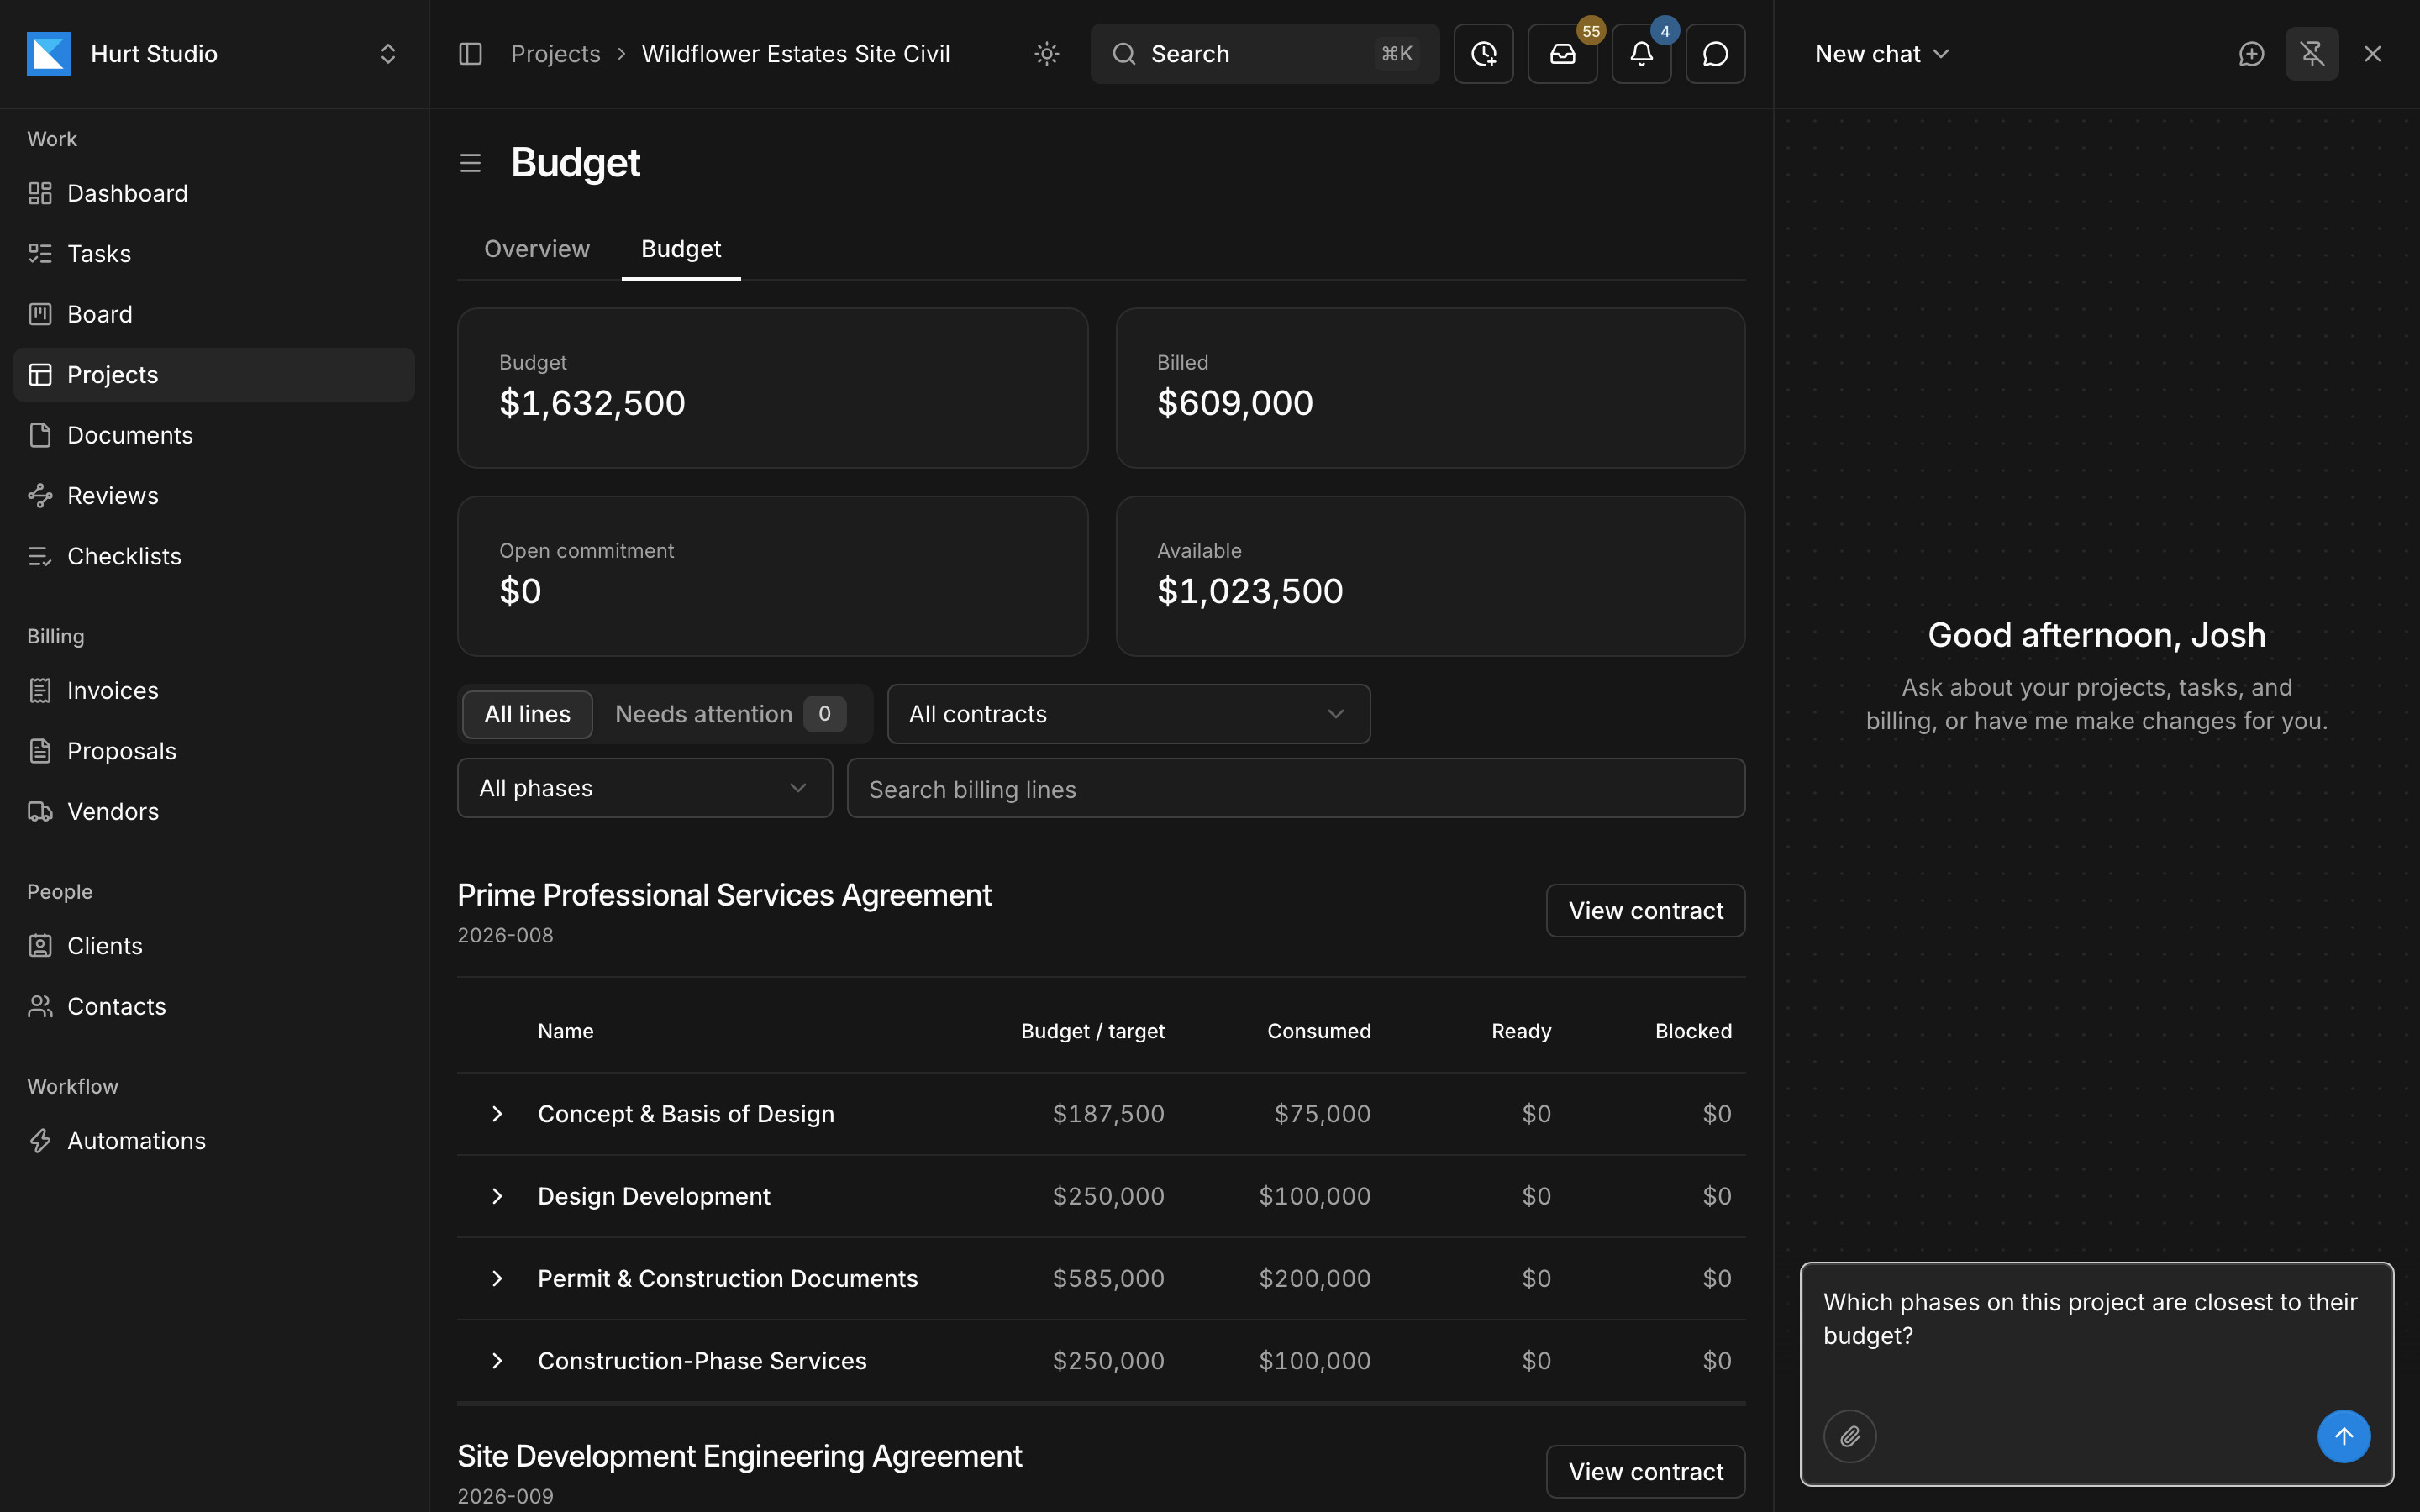Viewport: 2420px width, 1512px height.
Task: Expand the New chat dropdown
Action: pos(1882,54)
